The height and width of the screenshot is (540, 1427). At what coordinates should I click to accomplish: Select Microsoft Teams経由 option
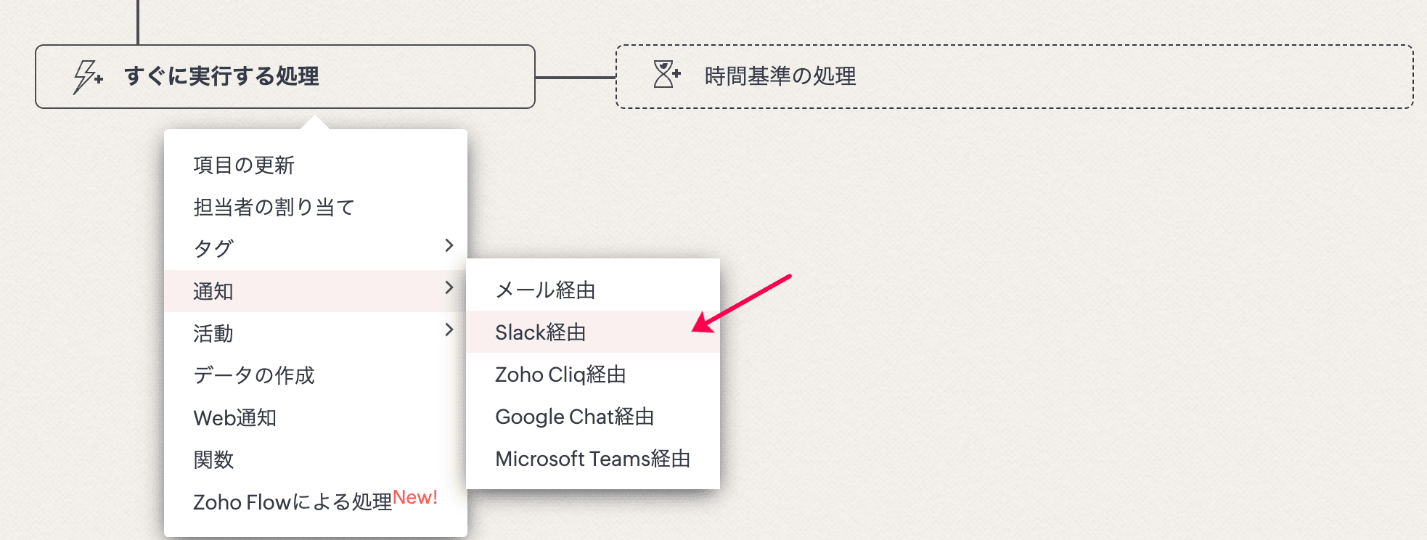click(592, 459)
